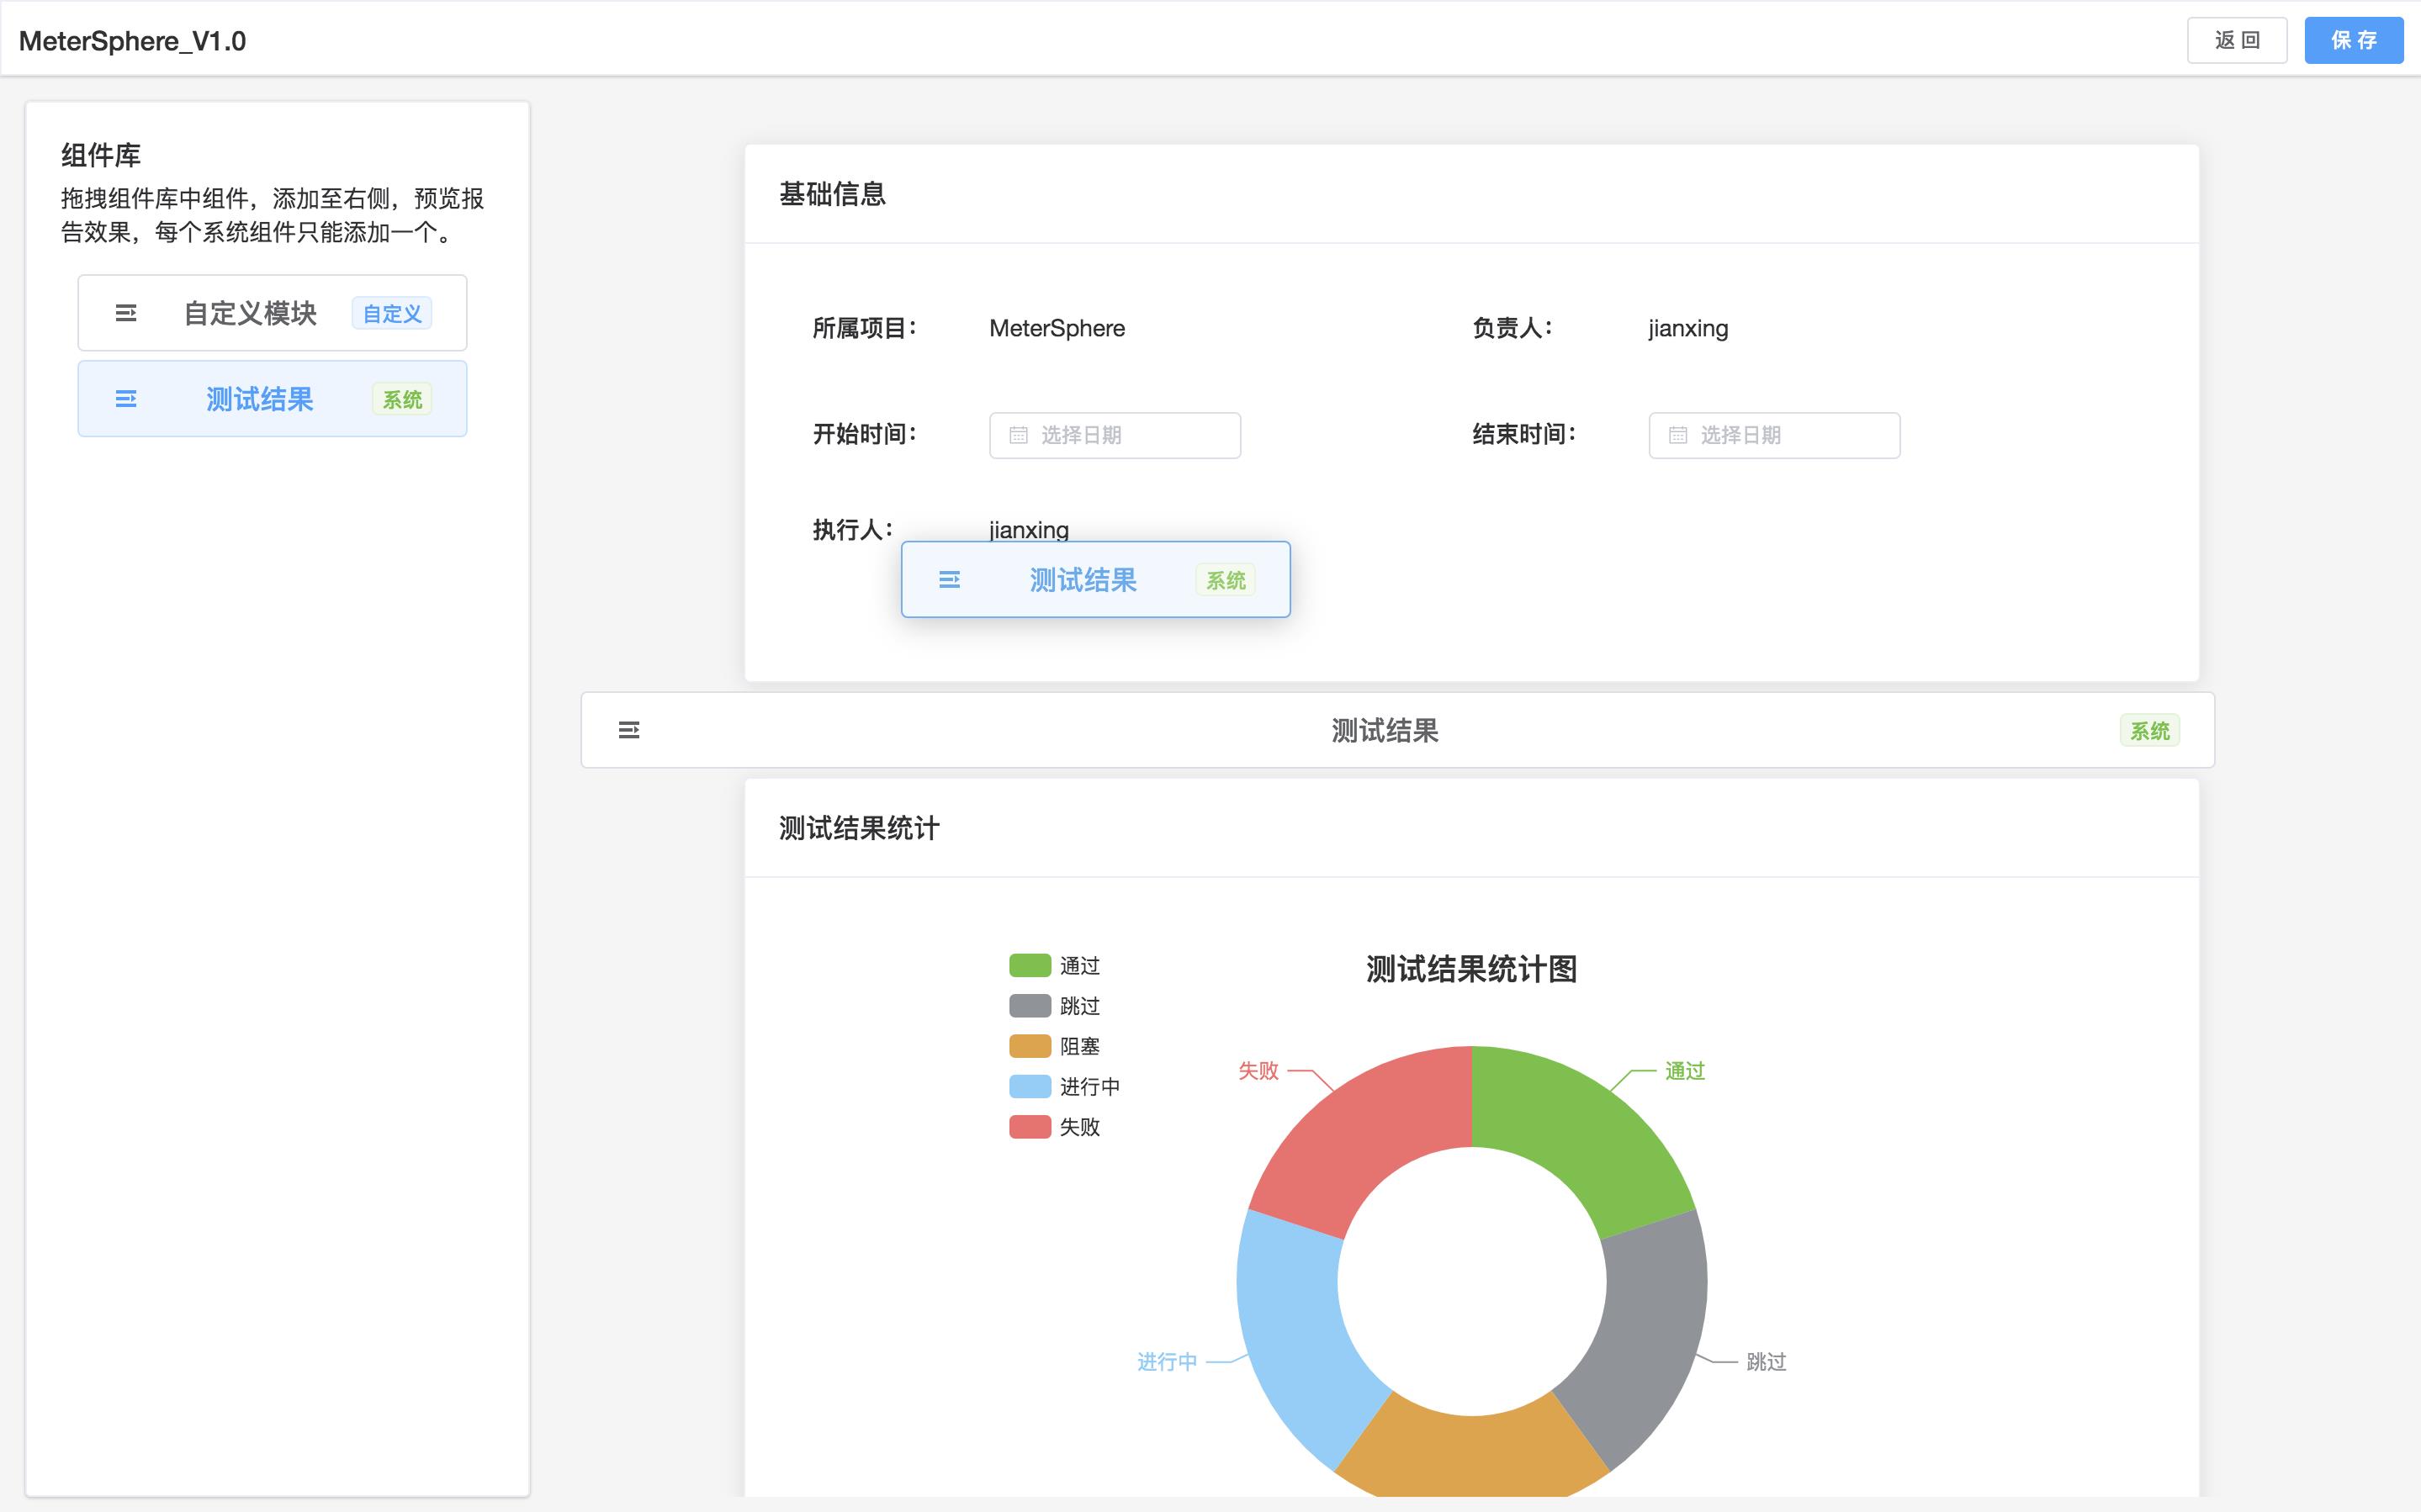
Task: Click the 系统 tag on the floating card
Action: pyautogui.click(x=1226, y=580)
